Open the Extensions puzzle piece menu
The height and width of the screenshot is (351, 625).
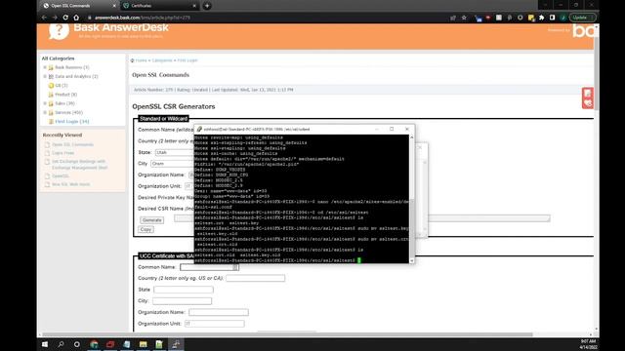click(x=541, y=18)
